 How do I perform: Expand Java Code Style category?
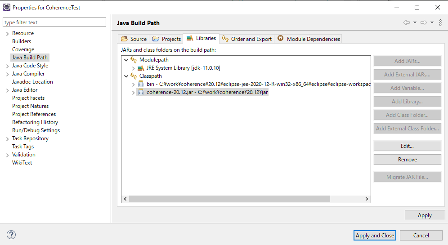pos(8,66)
